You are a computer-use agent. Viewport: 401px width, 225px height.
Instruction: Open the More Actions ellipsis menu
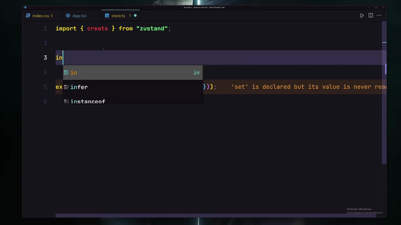(x=379, y=16)
